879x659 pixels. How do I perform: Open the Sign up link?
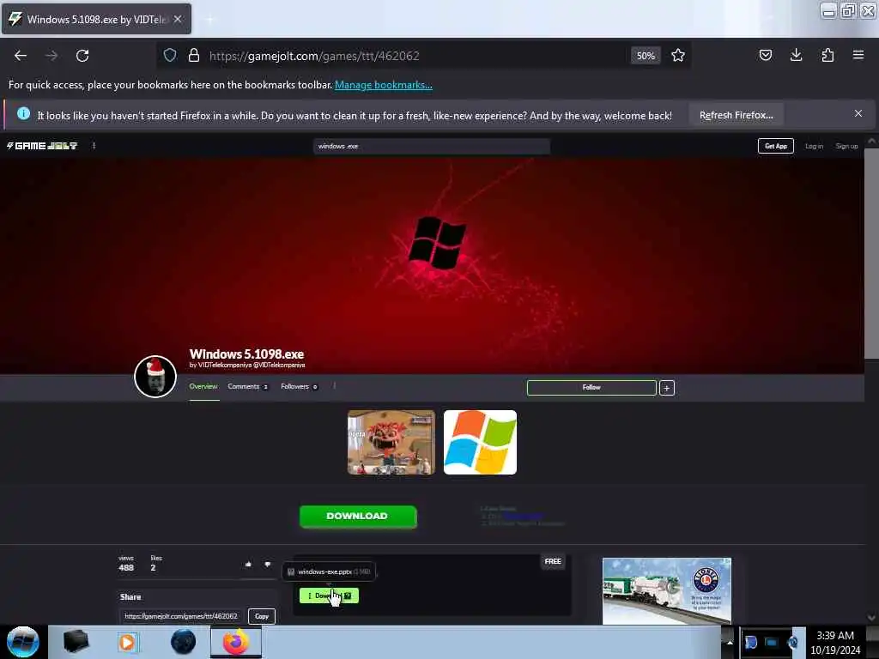[x=846, y=146]
